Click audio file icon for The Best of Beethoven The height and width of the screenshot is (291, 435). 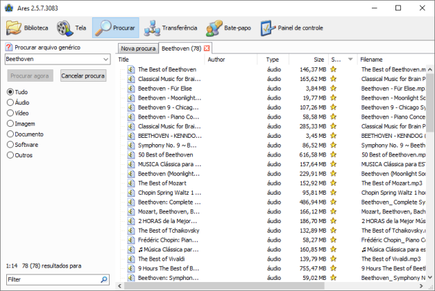point(131,69)
